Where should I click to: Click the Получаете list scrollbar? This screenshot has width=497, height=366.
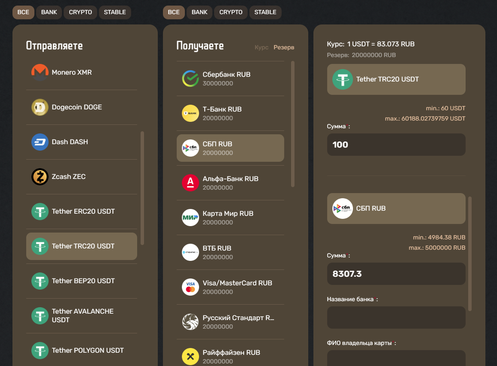pos(293,124)
